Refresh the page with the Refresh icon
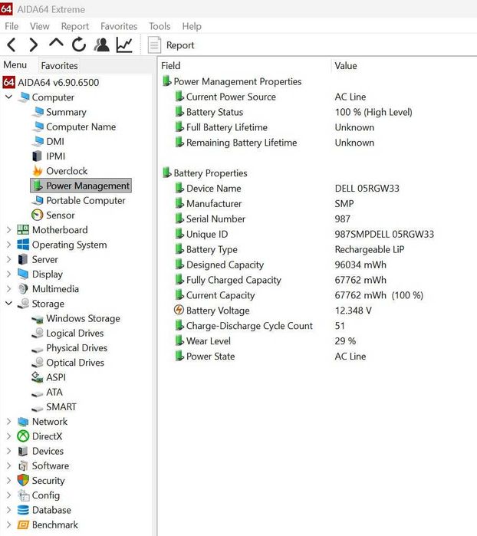This screenshot has height=536, width=477. click(x=79, y=44)
